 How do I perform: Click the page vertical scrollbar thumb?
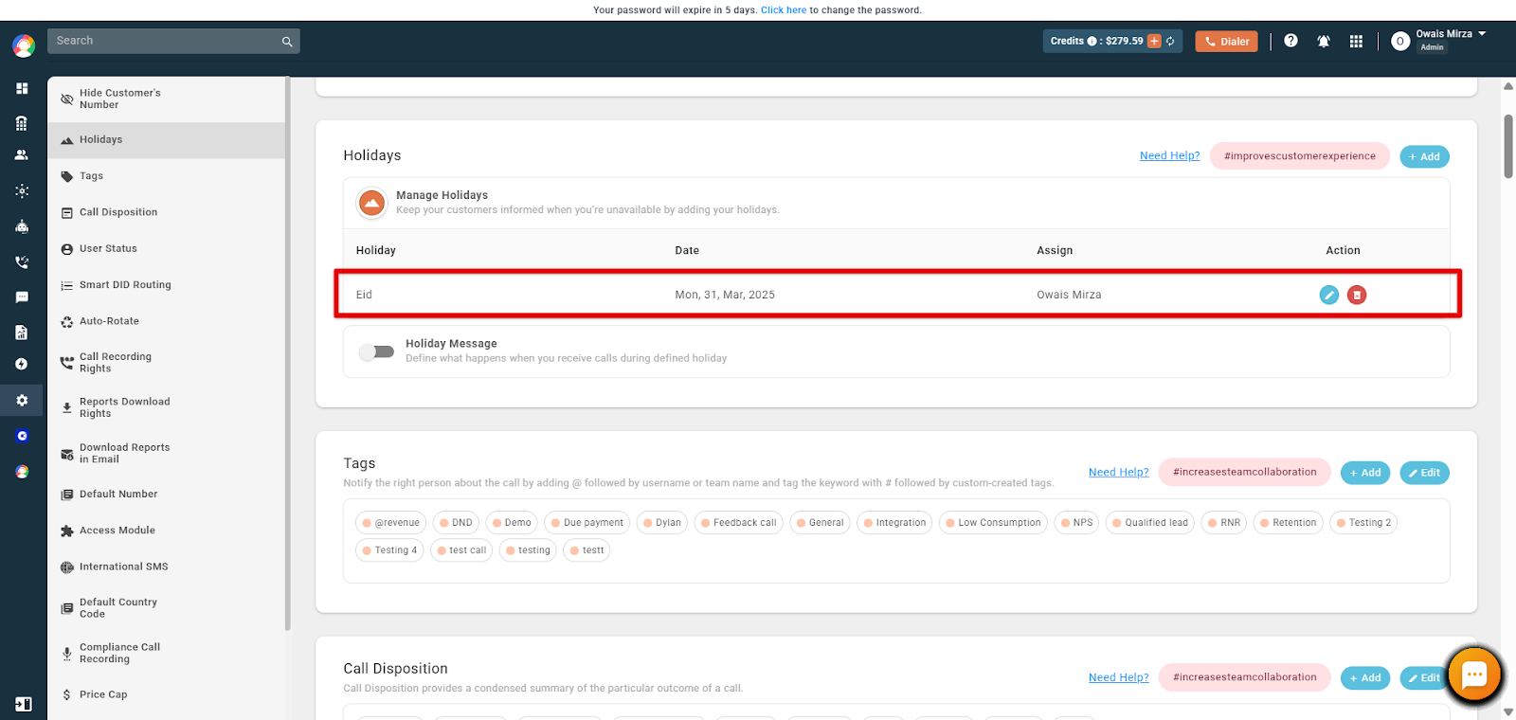point(1508,146)
